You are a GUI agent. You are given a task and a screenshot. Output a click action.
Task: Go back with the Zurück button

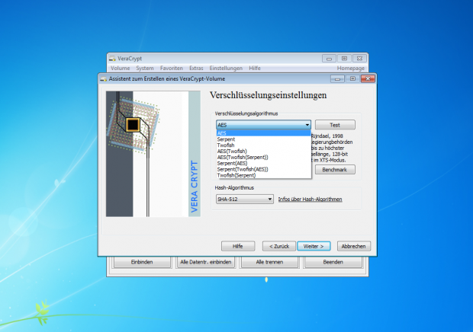coord(279,246)
